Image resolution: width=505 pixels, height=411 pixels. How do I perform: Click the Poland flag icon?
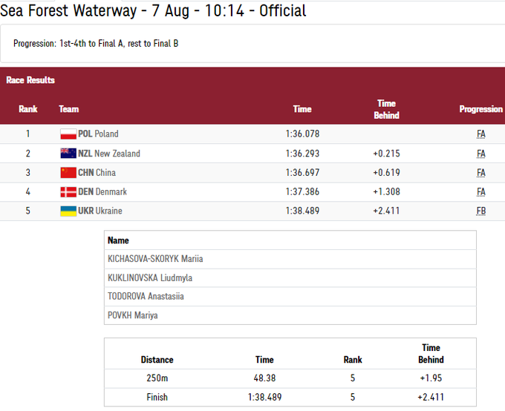tap(68, 134)
